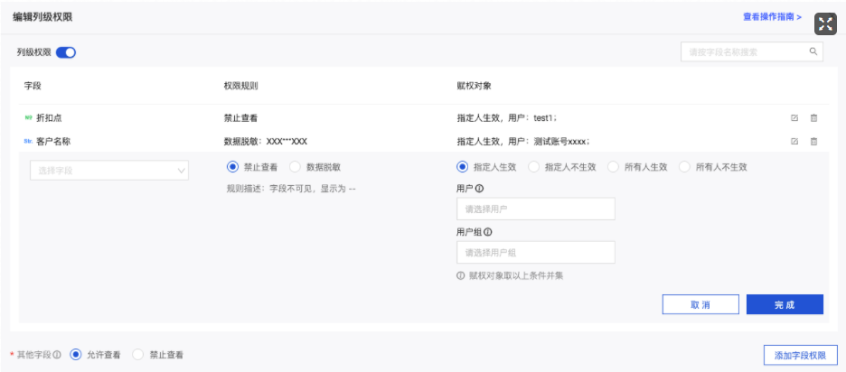Screen dimensions: 846x372
Task: Click the 禁止查看 rule text in 折扣点 row
Action: (x=240, y=117)
